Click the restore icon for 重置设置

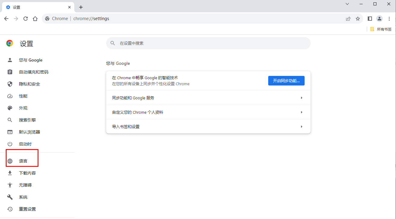click(x=10, y=209)
